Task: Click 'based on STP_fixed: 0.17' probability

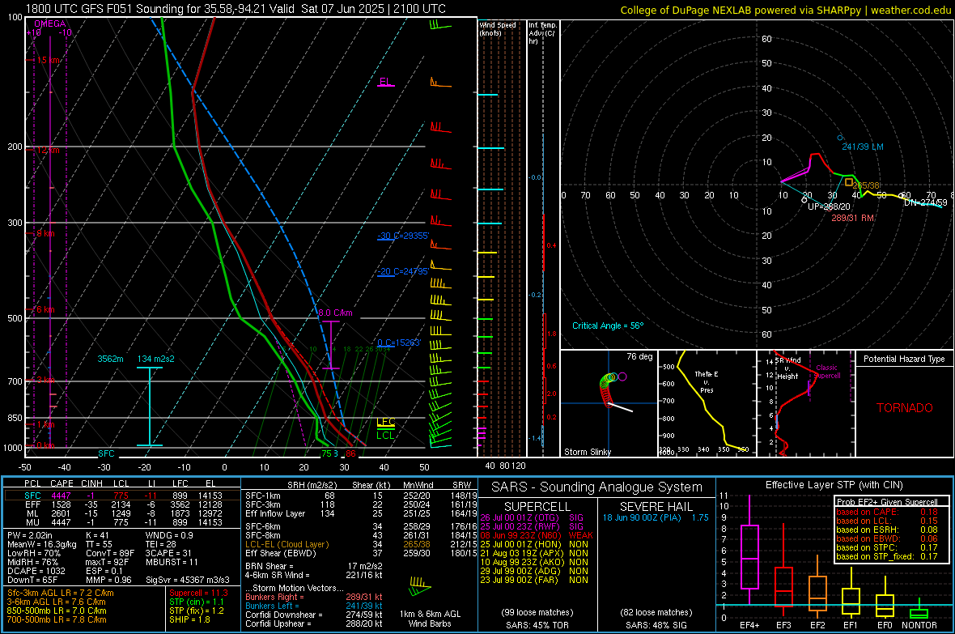Action: (887, 556)
